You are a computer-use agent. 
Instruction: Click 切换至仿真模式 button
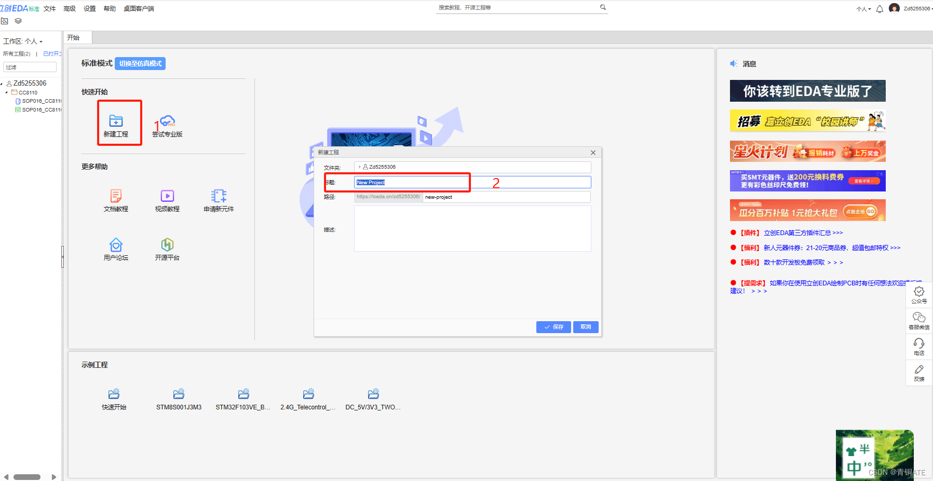(x=140, y=63)
